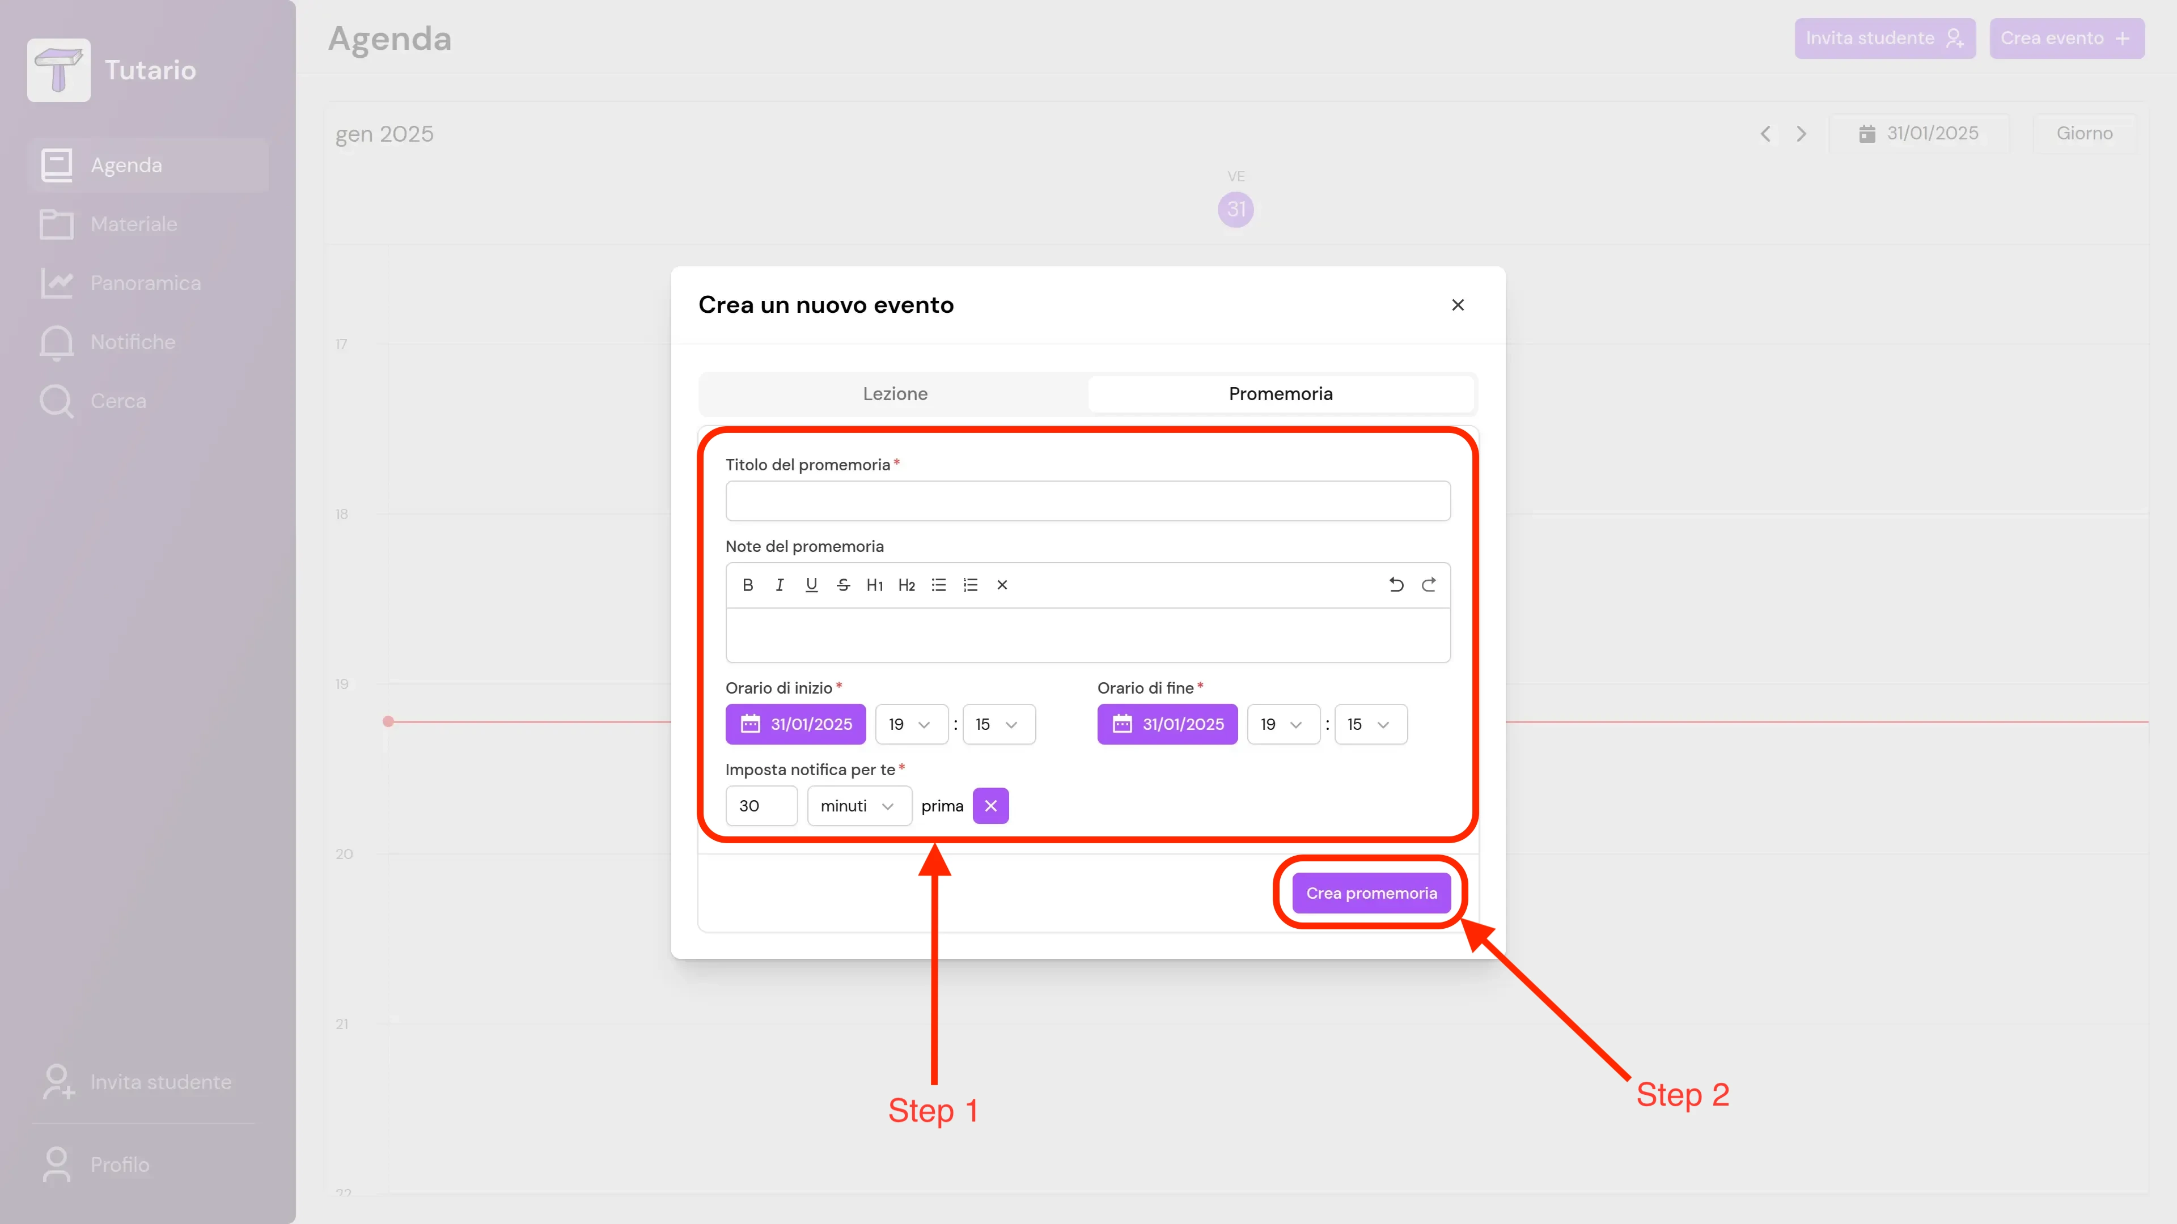Redo the last note edit
This screenshot has width=2177, height=1224.
point(1428,585)
